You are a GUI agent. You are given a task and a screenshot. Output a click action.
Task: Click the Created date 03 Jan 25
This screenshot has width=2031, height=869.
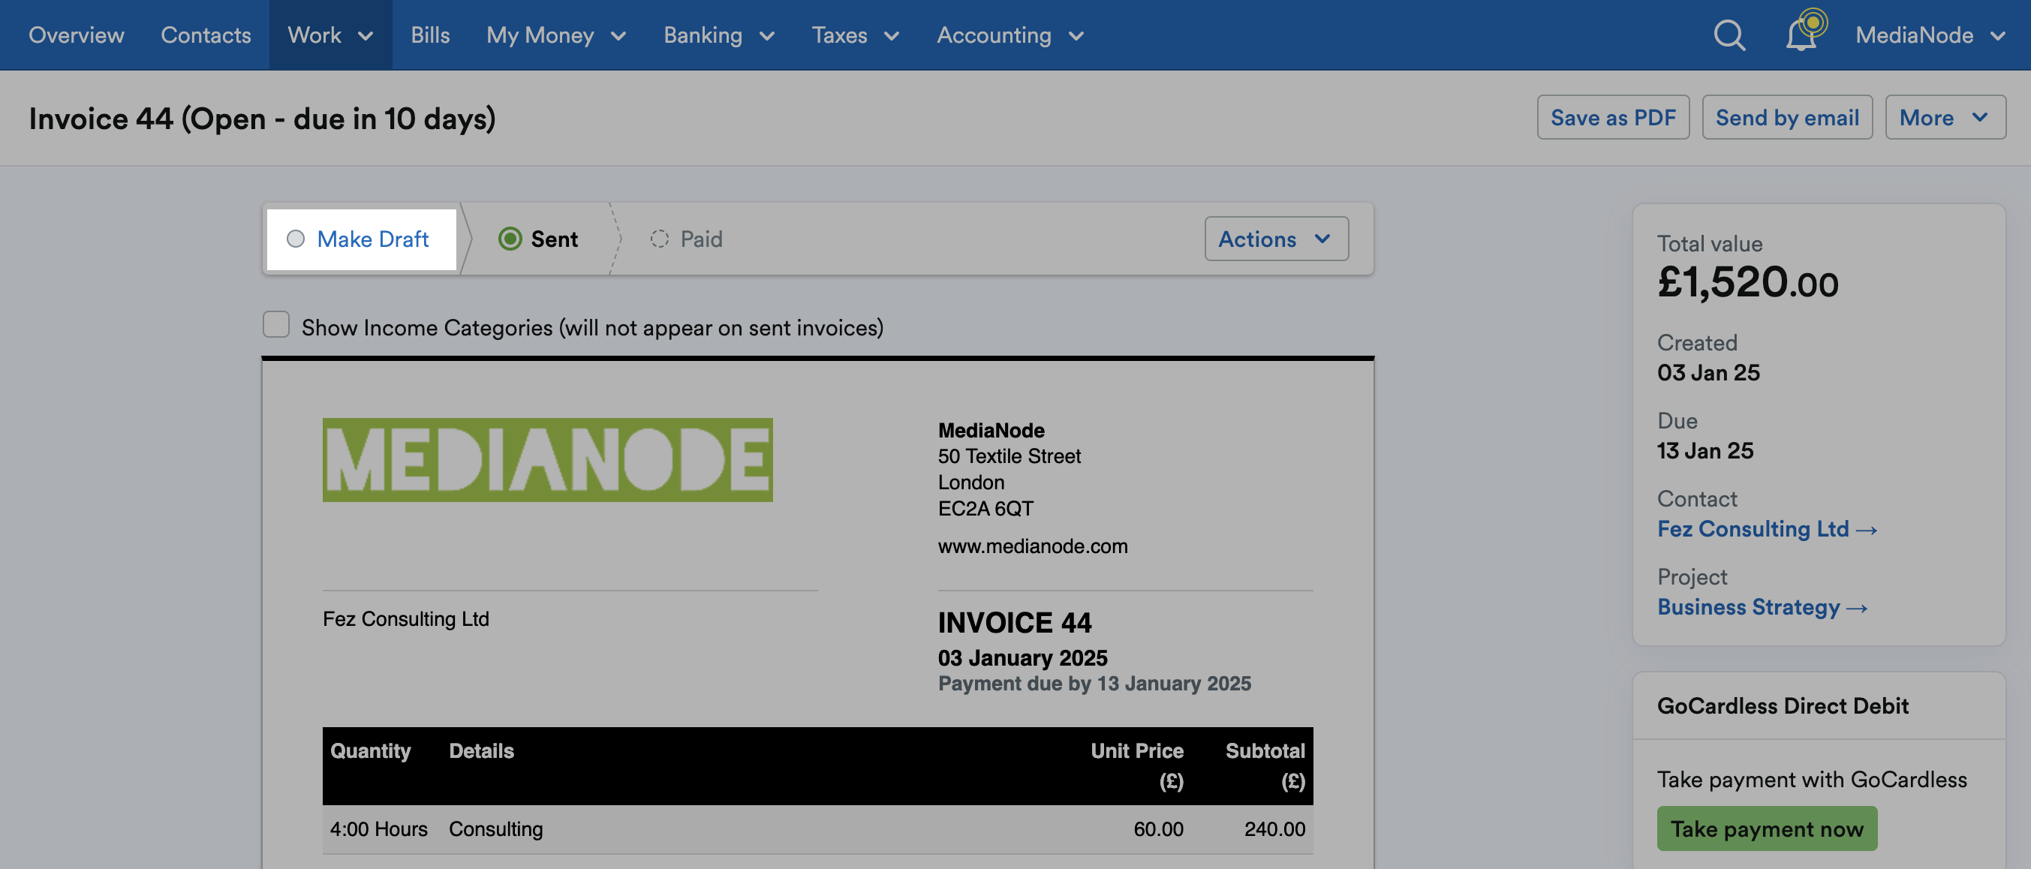coord(1708,372)
